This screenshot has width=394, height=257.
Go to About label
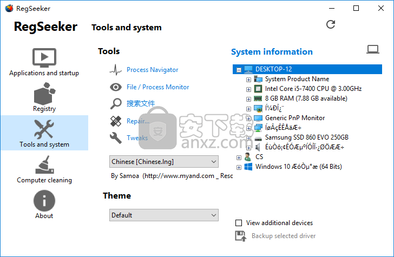[44, 216]
